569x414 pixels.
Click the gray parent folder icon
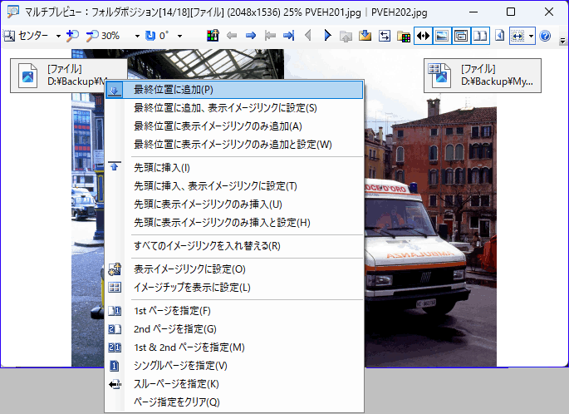[346, 36]
